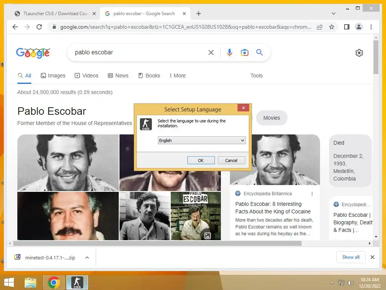Image resolution: width=386 pixels, height=290 pixels.
Task: Open the top-left Pablo Escobar mugshot photo
Action: coord(68,162)
